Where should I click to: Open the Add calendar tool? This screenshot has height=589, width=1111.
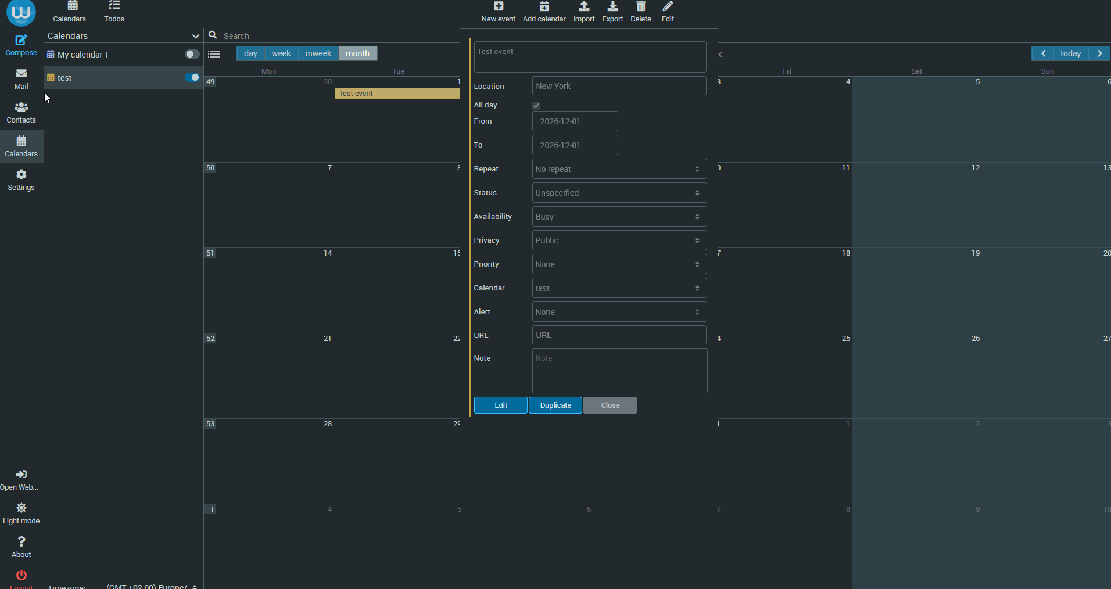pyautogui.click(x=544, y=12)
